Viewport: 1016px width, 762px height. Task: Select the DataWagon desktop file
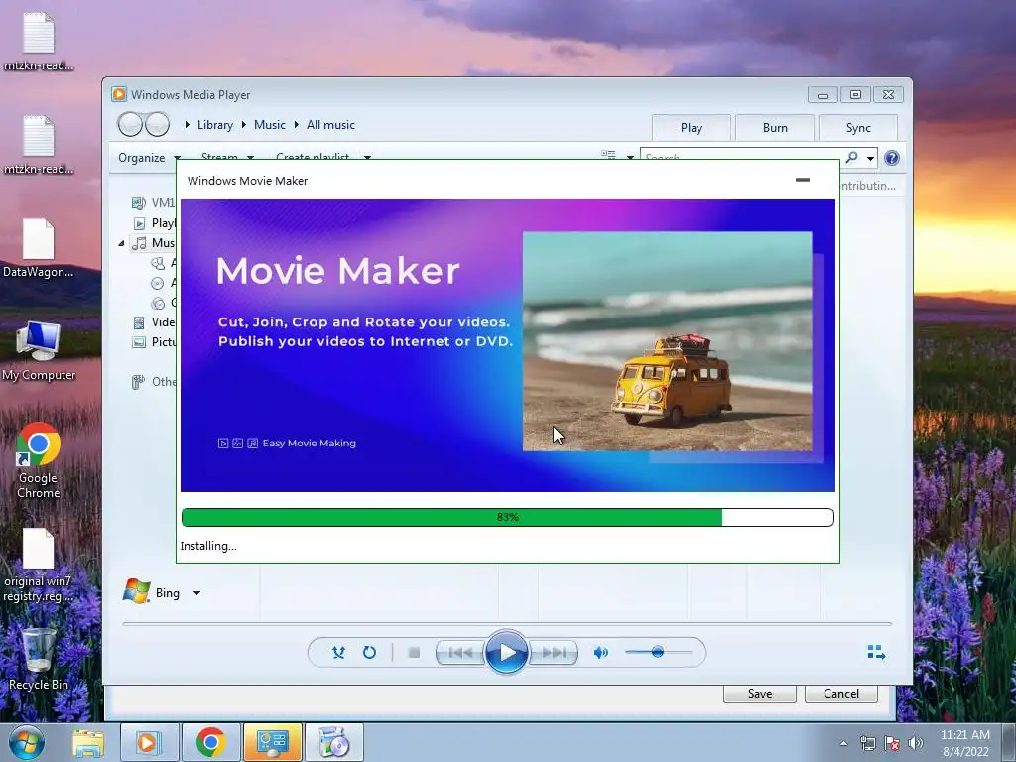[39, 247]
